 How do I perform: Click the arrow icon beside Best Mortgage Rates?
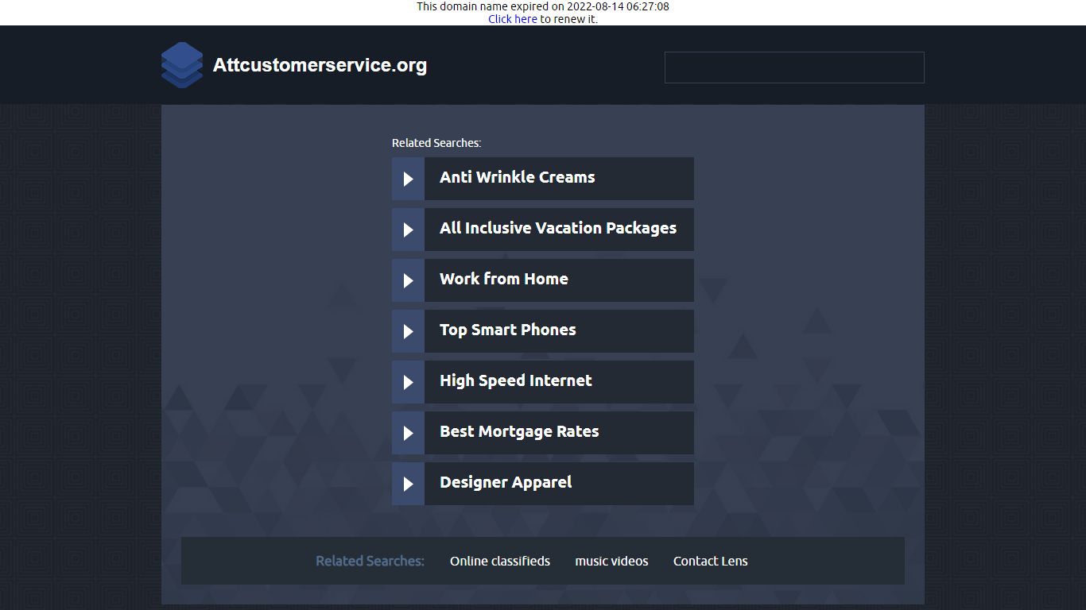pos(408,433)
